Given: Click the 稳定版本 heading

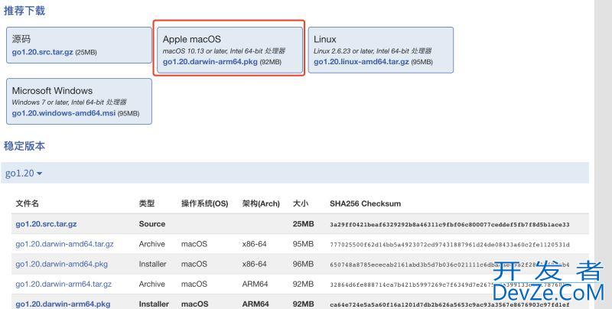Looking at the screenshot, I should pos(24,146).
